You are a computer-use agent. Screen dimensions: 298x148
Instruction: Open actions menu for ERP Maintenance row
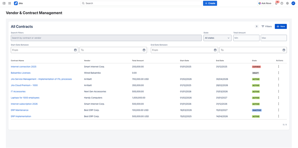point(279,110)
